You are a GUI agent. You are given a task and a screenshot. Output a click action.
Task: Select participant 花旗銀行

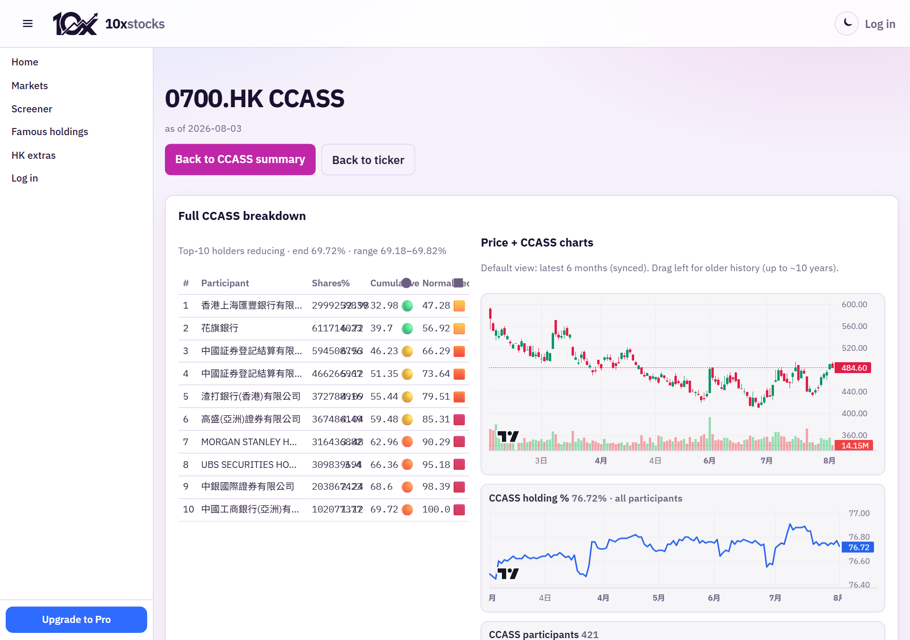pyautogui.click(x=219, y=329)
